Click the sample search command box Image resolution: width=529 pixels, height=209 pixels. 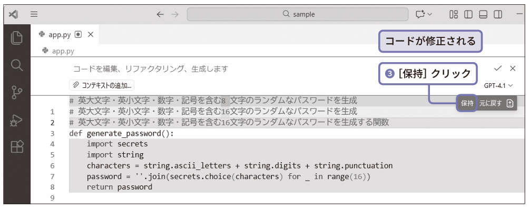tap(298, 15)
